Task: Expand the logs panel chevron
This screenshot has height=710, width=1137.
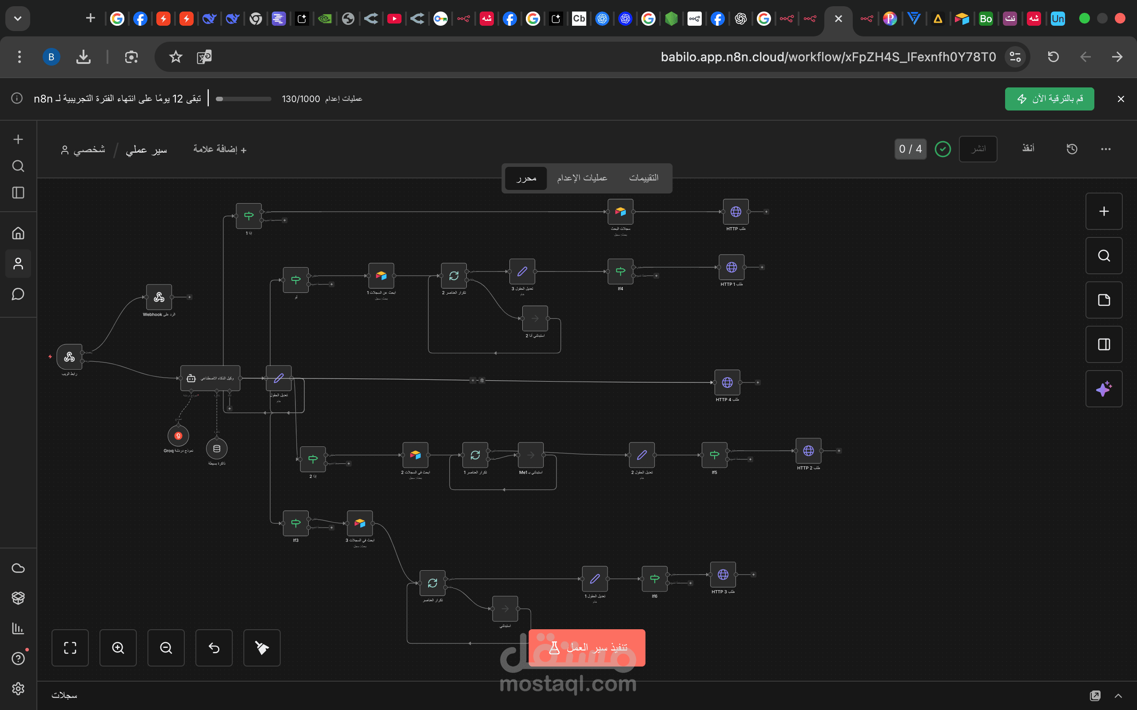Action: (x=1118, y=695)
